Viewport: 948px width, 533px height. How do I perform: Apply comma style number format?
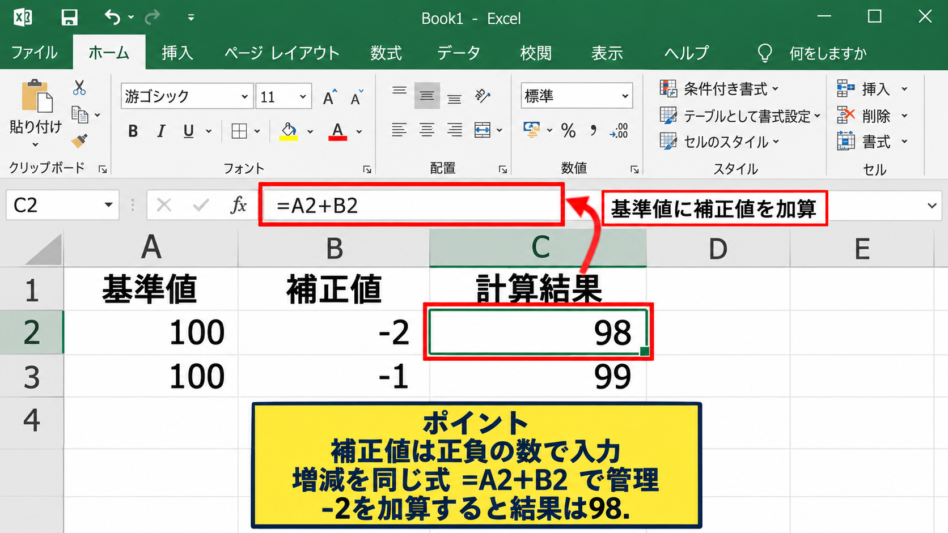593,131
